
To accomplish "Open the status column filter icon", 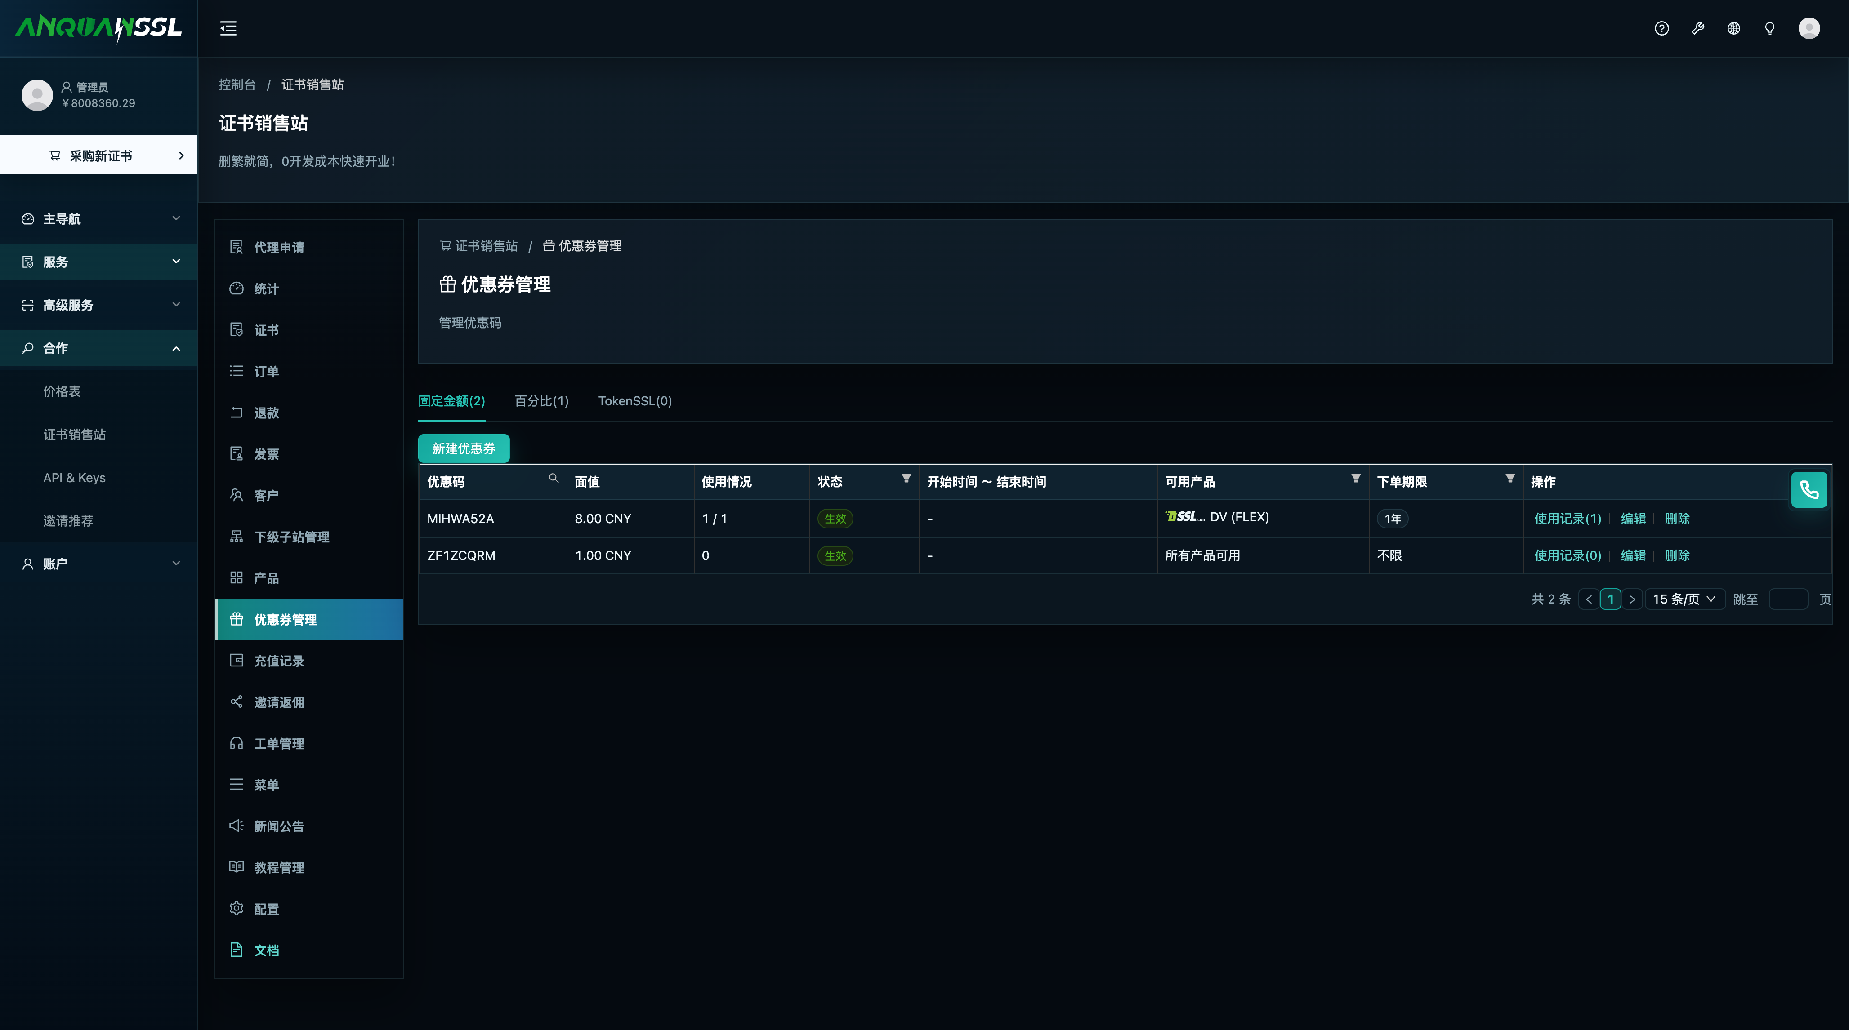I will [906, 479].
